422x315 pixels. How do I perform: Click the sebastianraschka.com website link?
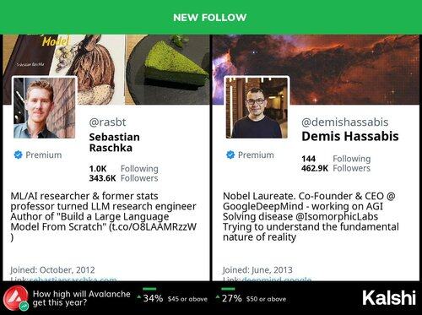73,279
